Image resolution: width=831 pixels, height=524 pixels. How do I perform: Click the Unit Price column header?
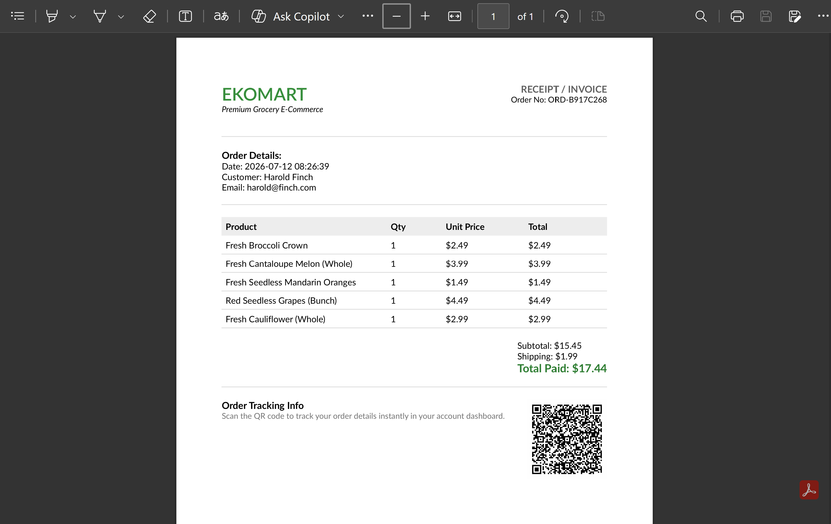click(x=465, y=227)
